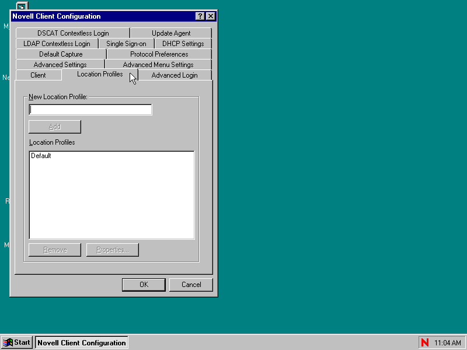
Task: Open the Protocol Preferences tab
Action: pyautogui.click(x=159, y=54)
